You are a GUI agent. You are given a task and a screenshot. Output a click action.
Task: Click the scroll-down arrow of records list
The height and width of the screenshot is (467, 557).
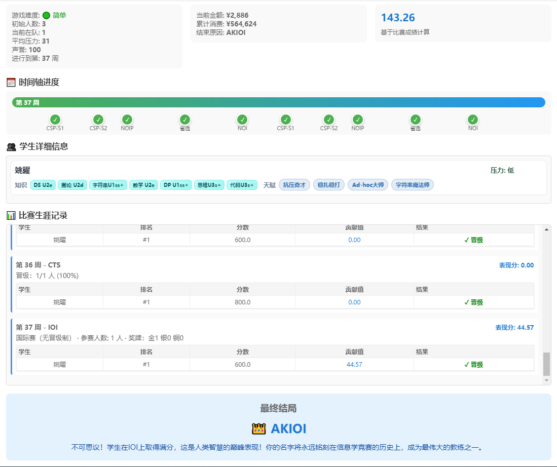pos(547,380)
